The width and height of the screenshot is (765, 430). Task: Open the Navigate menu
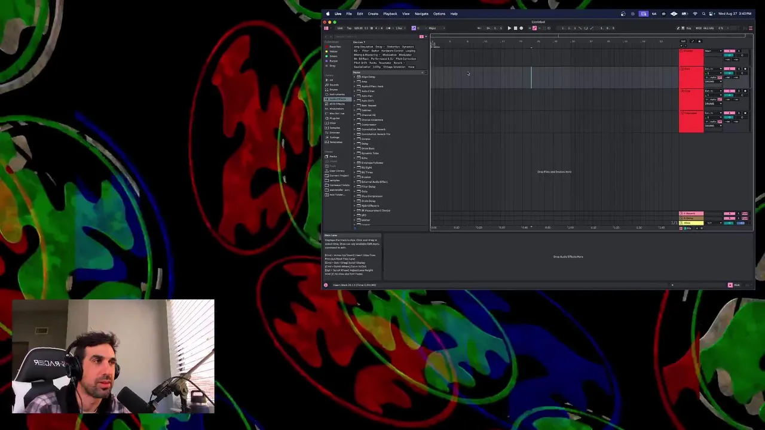pyautogui.click(x=421, y=14)
